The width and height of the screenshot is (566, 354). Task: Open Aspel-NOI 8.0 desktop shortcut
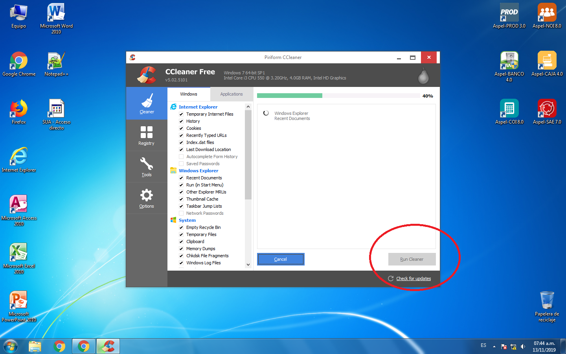coord(547,17)
